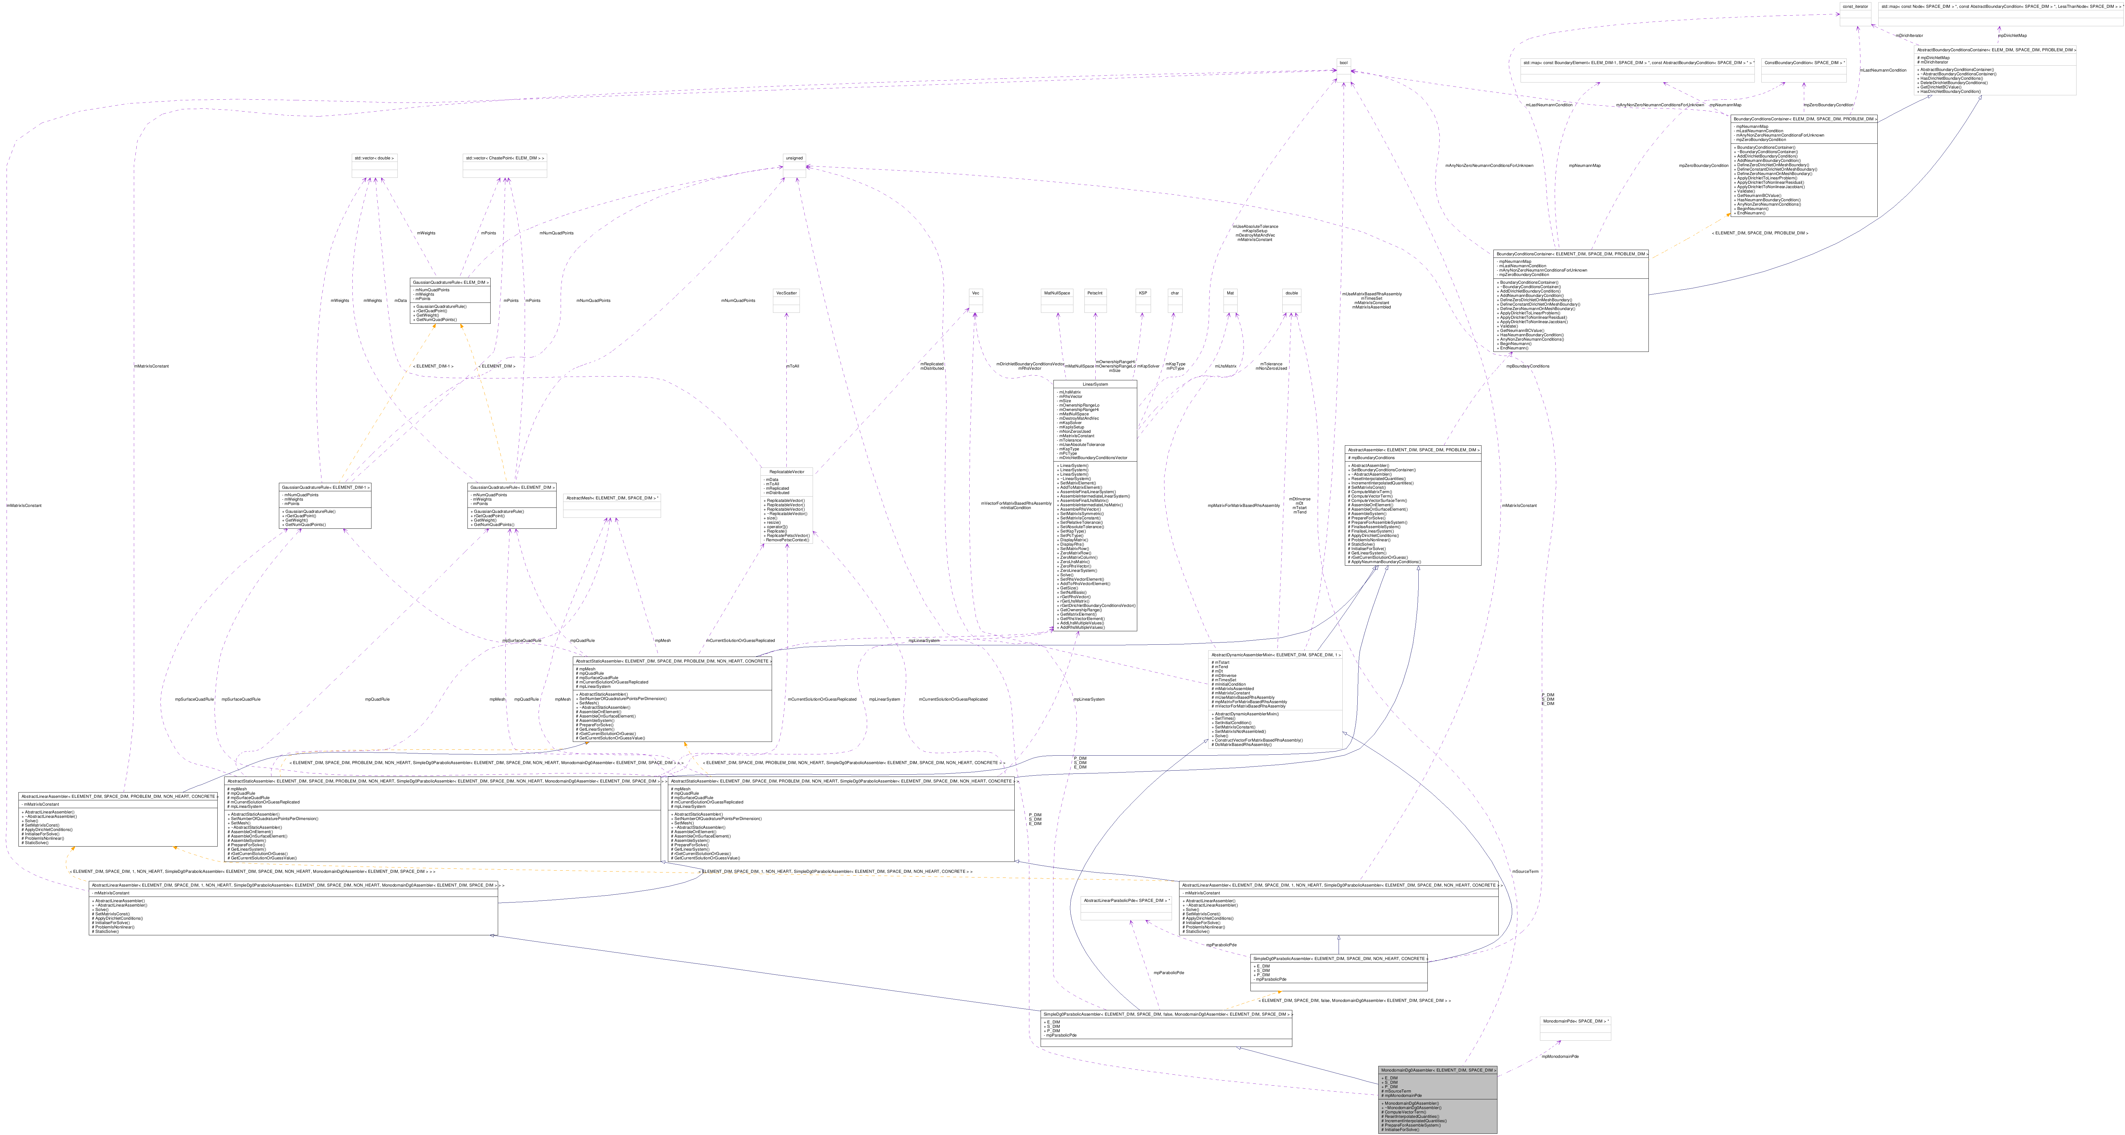Open the std::map const BoundaryElement node
This screenshot has width=2125, height=1135.
(1638, 70)
